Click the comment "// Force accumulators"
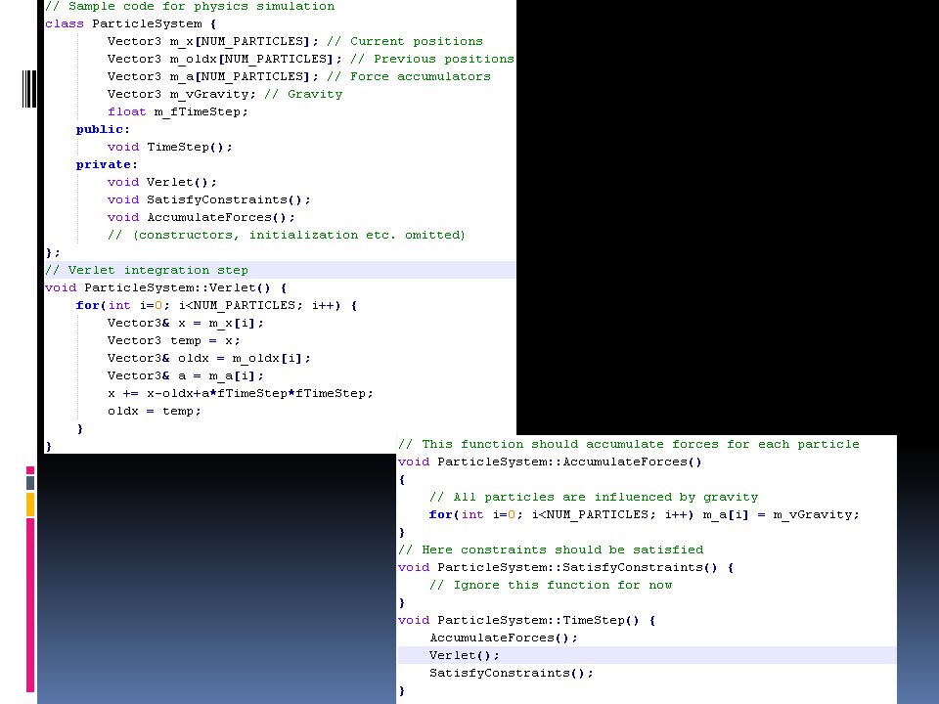Viewport: 939px width, 704px height. [409, 76]
